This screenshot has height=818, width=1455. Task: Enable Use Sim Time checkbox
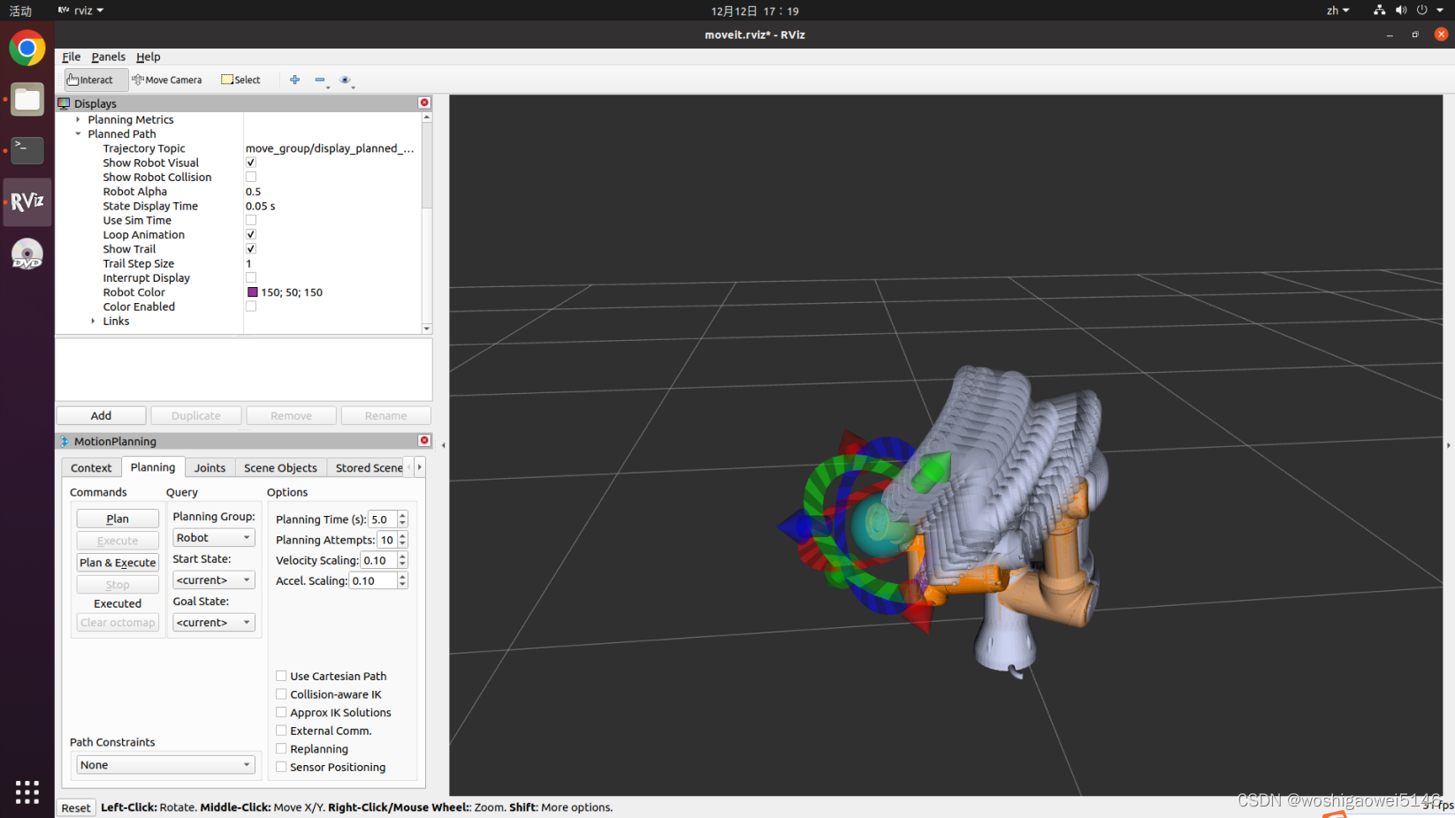tap(251, 220)
